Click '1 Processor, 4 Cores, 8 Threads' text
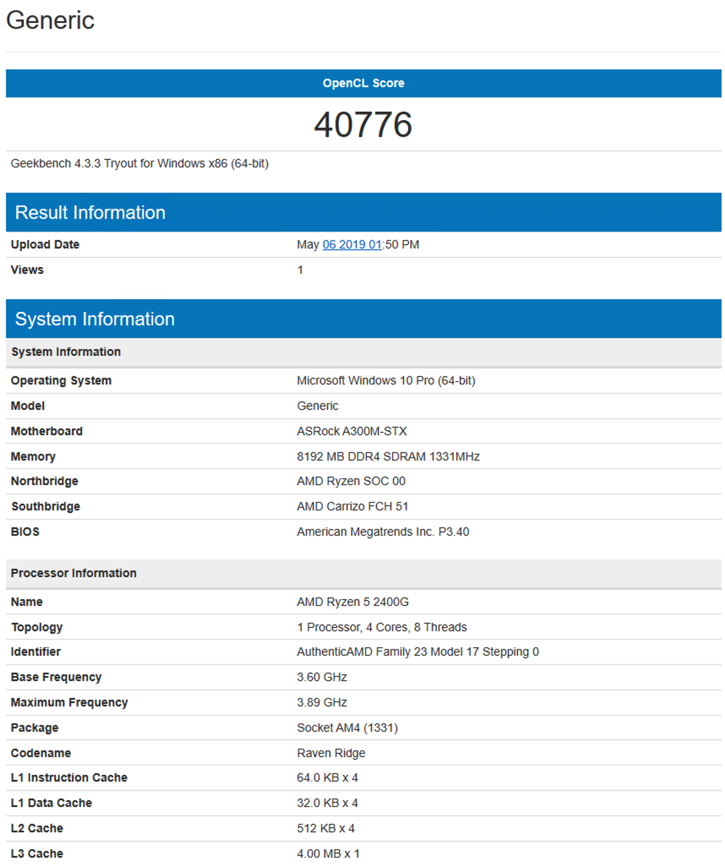This screenshot has width=725, height=868. pos(382,628)
